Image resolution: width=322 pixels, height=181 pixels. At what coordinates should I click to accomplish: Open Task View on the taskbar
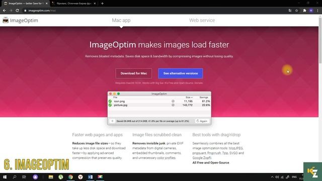tap(24, 177)
